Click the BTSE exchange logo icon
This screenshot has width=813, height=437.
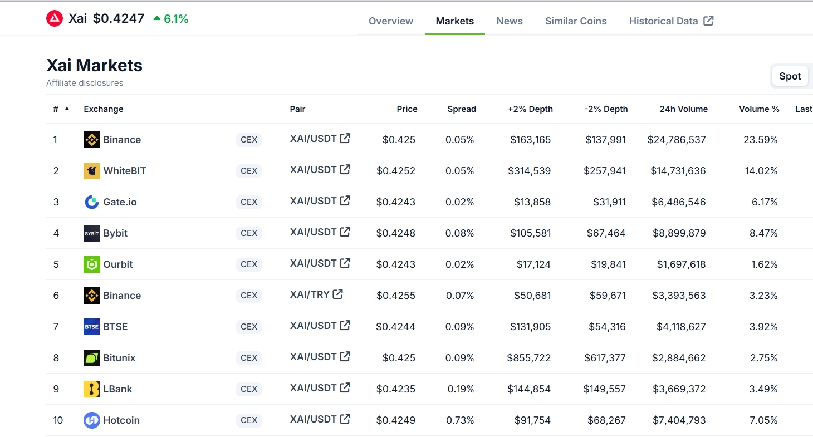point(91,327)
